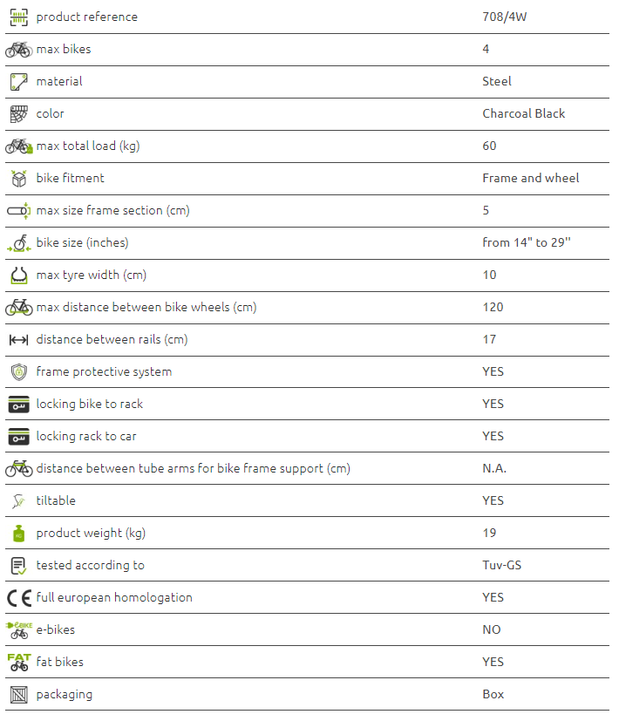
Task: Click the material sheet icon
Action: coord(18,82)
